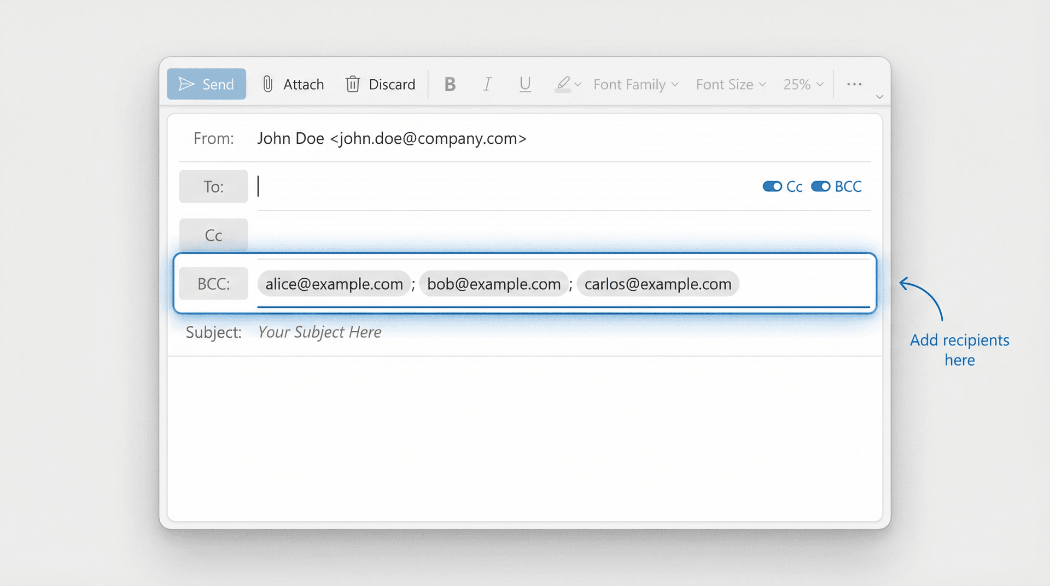Apply underline formatting

[524, 84]
